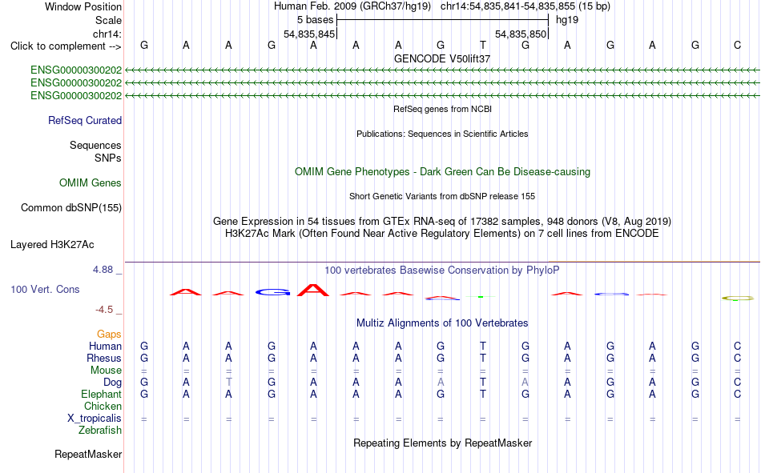761x473 pixels.
Task: Open the Layered H3K27Ac track label
Action: point(52,245)
